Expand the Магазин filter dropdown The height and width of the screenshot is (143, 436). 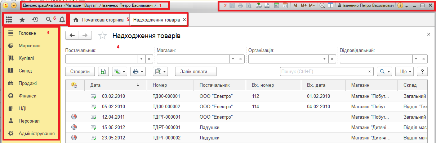233,59
